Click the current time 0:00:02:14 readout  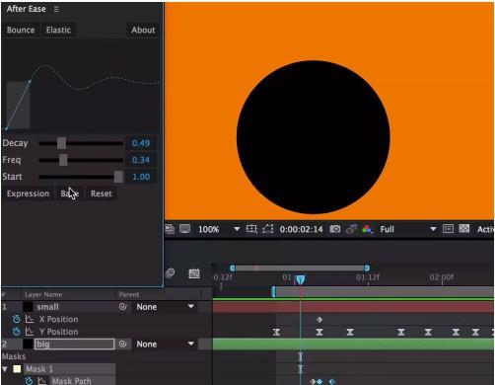point(301,229)
